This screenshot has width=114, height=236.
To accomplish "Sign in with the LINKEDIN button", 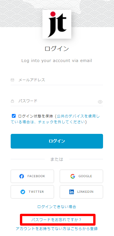I will 81,192.
